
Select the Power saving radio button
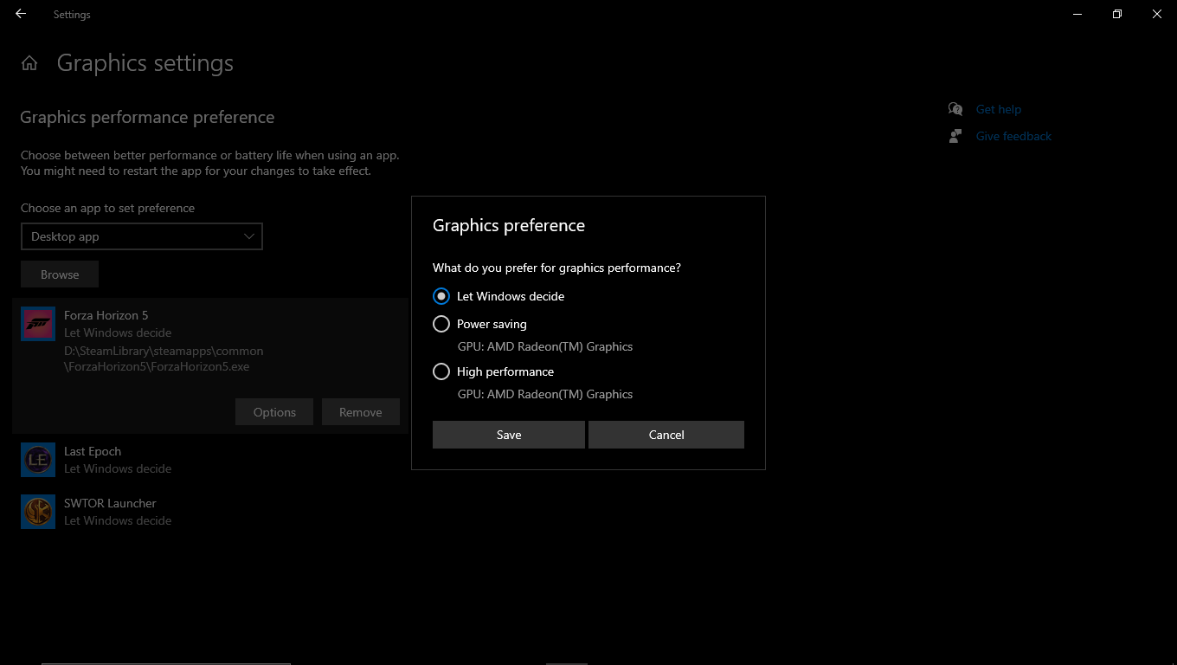point(441,324)
